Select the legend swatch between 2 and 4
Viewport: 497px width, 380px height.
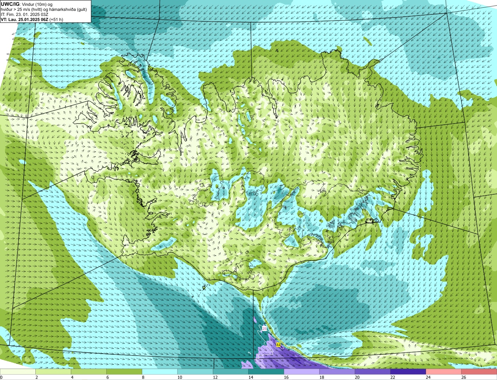[53, 371]
